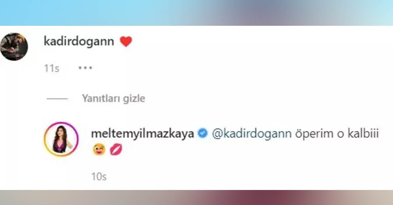Image resolution: width=393 pixels, height=205 pixels.
Task: Open the three-dot options under kadirdogann's comment
Action: pyautogui.click(x=85, y=68)
